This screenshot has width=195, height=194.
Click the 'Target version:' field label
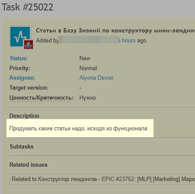pos(29,88)
